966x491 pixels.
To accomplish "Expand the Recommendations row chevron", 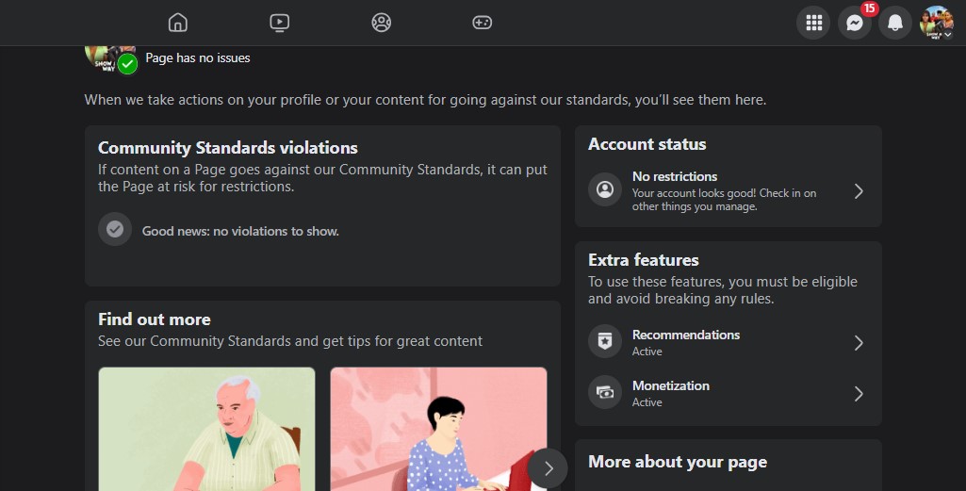I will (x=859, y=342).
